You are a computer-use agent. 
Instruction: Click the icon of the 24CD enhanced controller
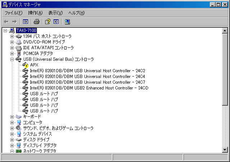click(x=26, y=88)
